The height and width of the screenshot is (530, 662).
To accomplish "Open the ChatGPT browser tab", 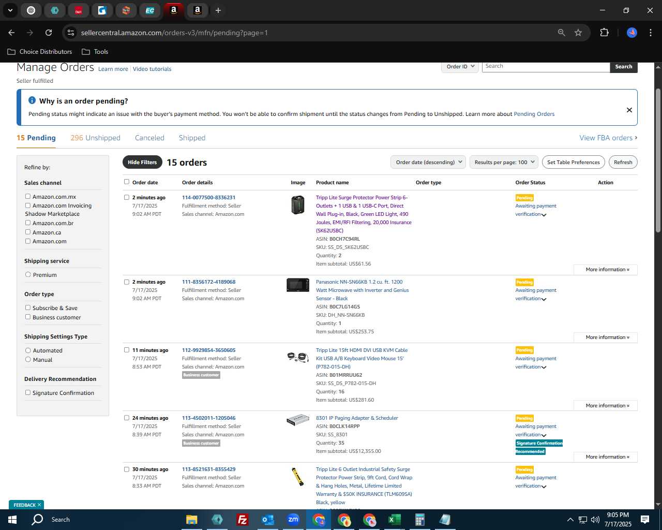I will coord(31,10).
